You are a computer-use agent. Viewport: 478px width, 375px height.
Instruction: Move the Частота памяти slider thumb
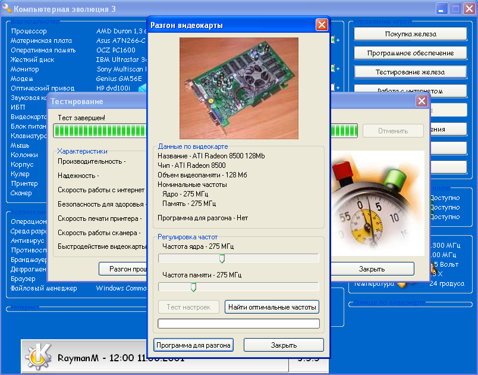[193, 287]
